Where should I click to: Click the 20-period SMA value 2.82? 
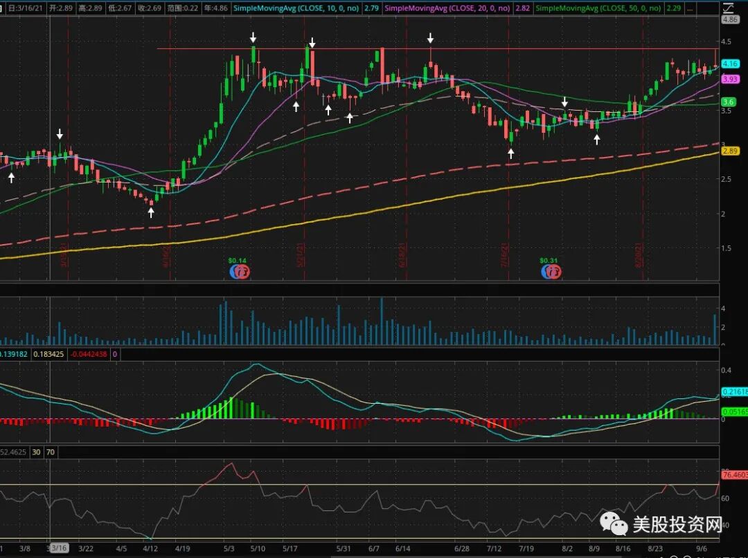click(522, 8)
